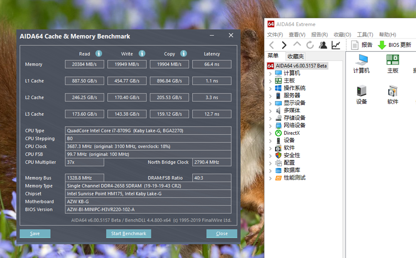Click the info icon beside Copy
The height and width of the screenshot is (258, 416).
pyautogui.click(x=183, y=54)
